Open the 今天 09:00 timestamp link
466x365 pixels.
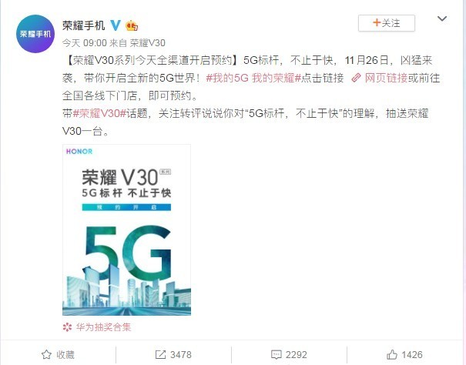[85, 43]
